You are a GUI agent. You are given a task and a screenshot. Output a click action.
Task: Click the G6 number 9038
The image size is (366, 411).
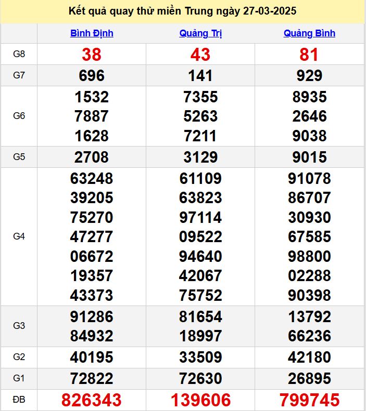(x=310, y=136)
